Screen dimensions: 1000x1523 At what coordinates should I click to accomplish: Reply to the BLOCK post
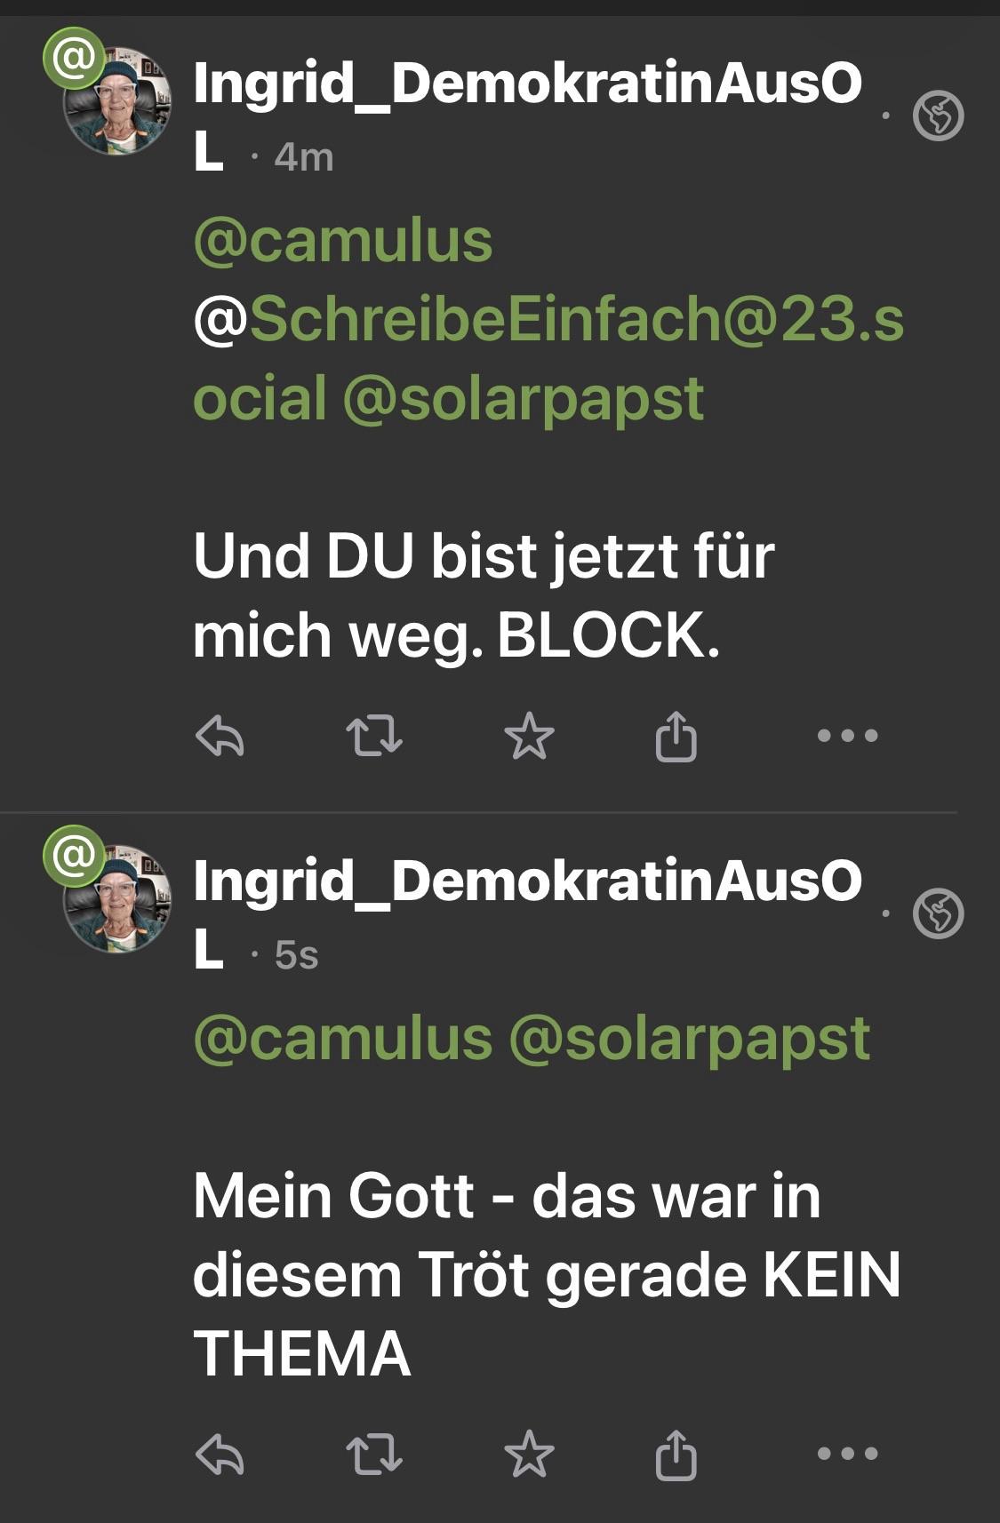[220, 736]
